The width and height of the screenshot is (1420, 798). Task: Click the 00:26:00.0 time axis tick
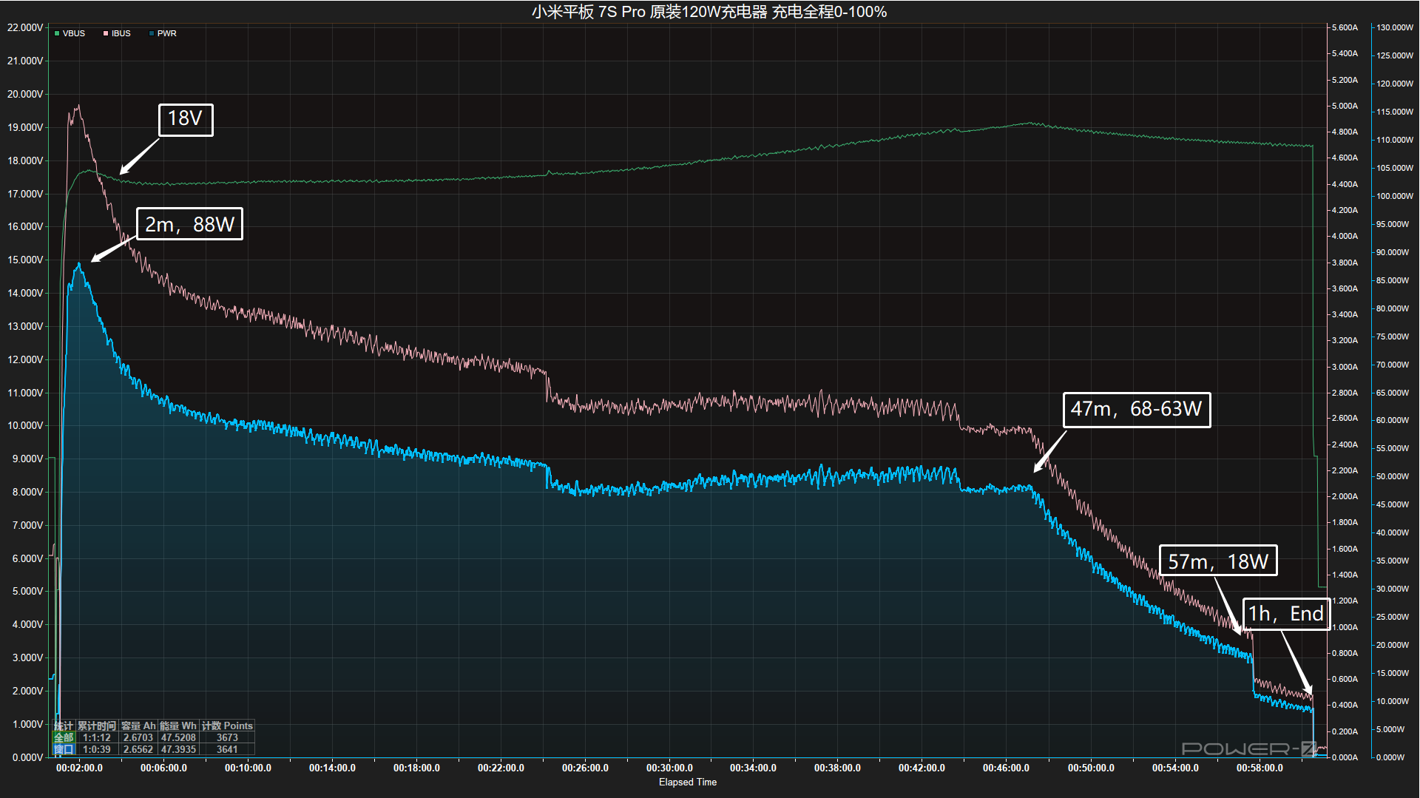point(585,768)
